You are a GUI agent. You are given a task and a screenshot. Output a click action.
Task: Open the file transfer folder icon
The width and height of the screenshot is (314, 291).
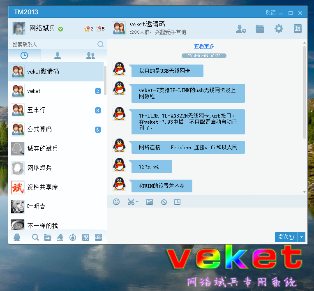click(x=48, y=237)
